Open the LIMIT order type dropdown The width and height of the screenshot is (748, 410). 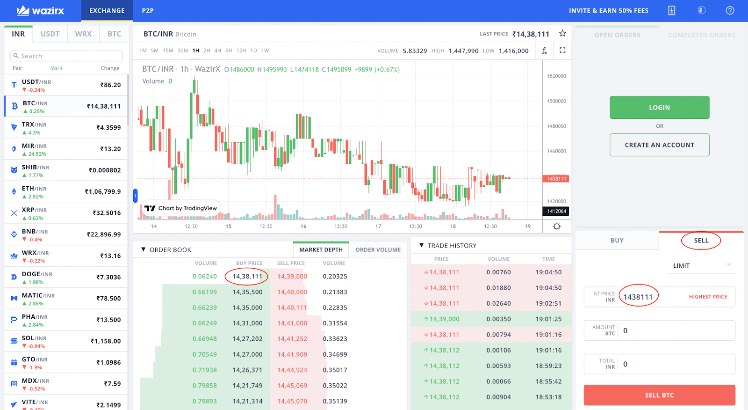(701, 265)
